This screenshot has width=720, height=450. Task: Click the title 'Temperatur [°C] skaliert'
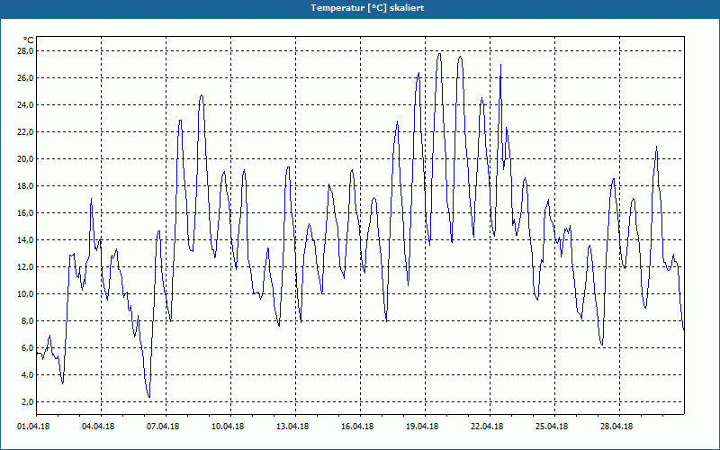[367, 8]
